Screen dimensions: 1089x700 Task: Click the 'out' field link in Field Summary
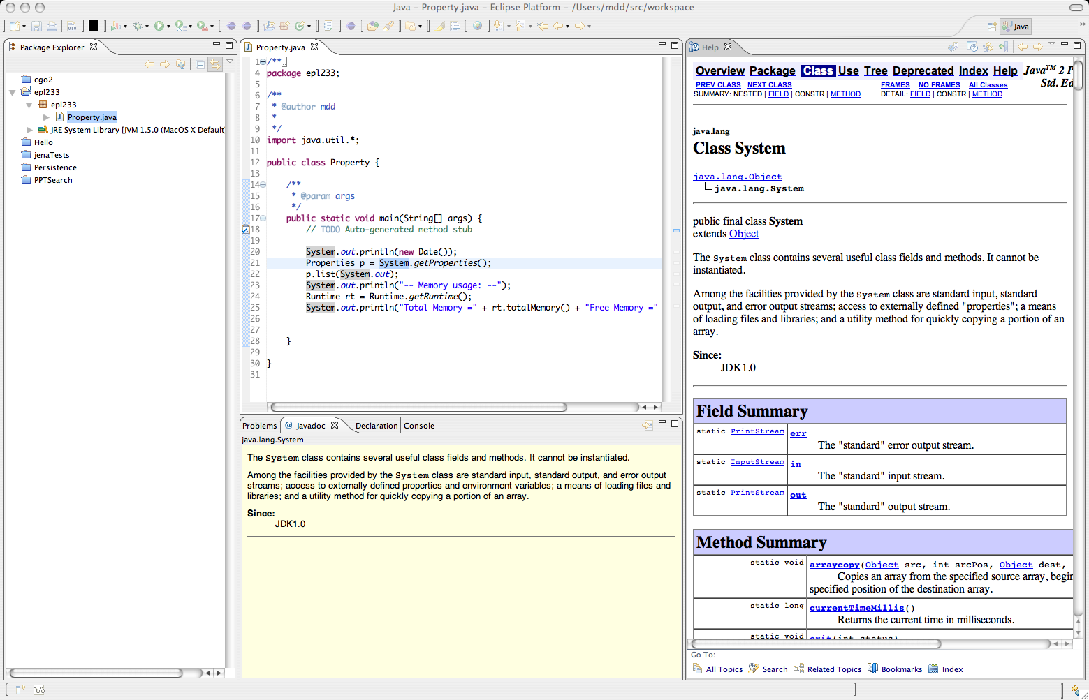coord(798,495)
